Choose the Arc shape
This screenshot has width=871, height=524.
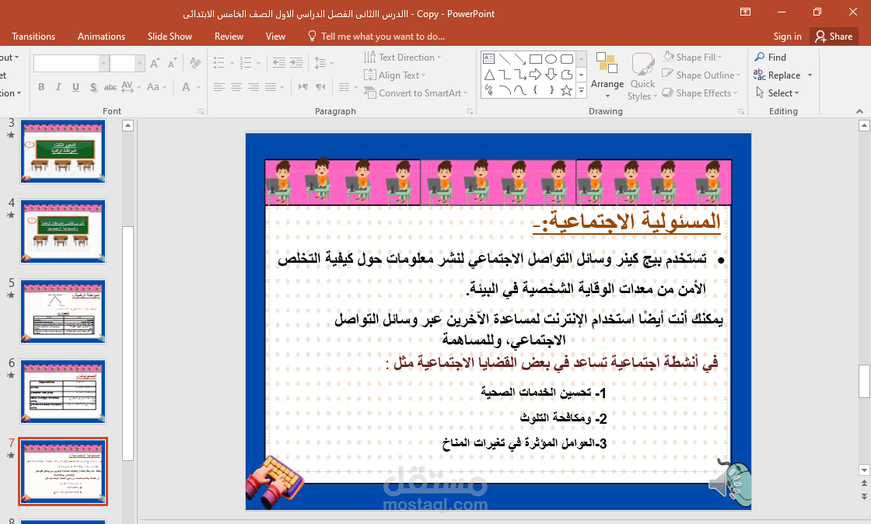click(x=505, y=90)
